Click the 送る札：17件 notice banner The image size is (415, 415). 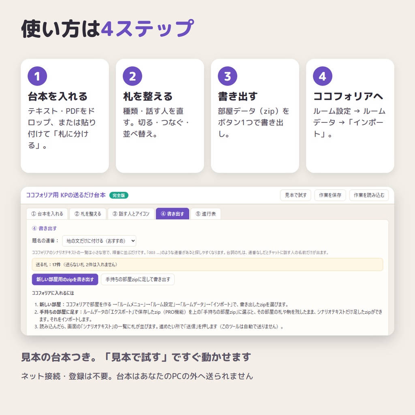coord(207,264)
